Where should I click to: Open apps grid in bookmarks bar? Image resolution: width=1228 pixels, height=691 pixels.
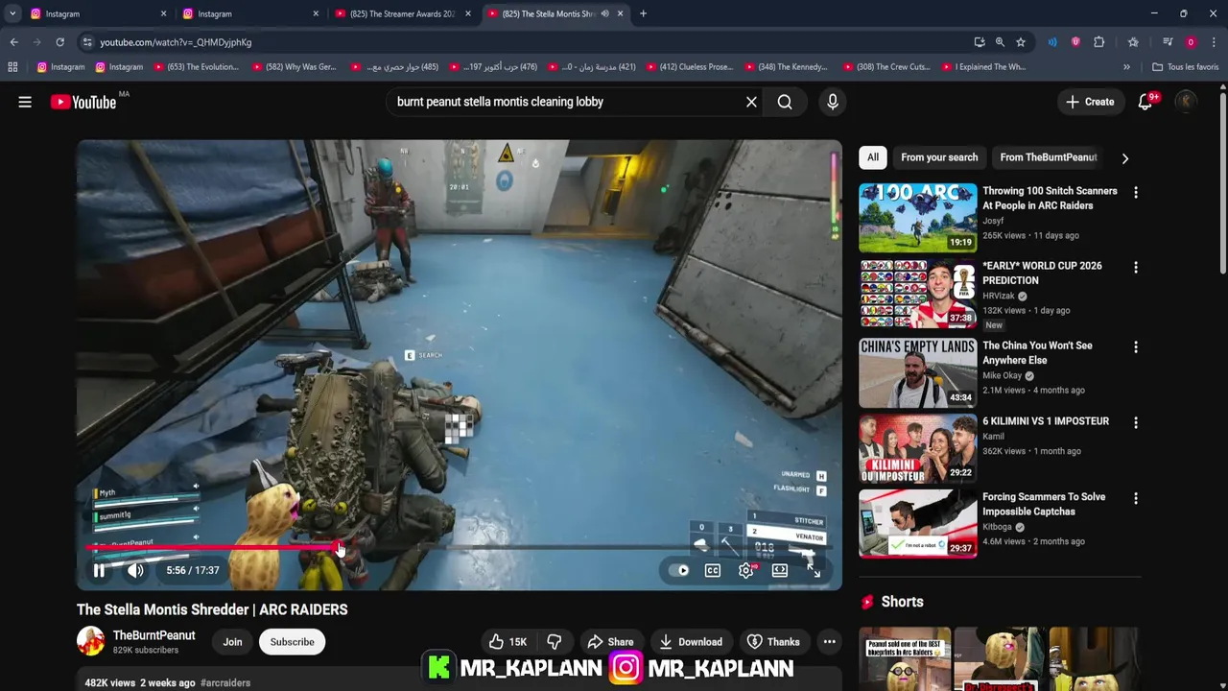[12, 67]
